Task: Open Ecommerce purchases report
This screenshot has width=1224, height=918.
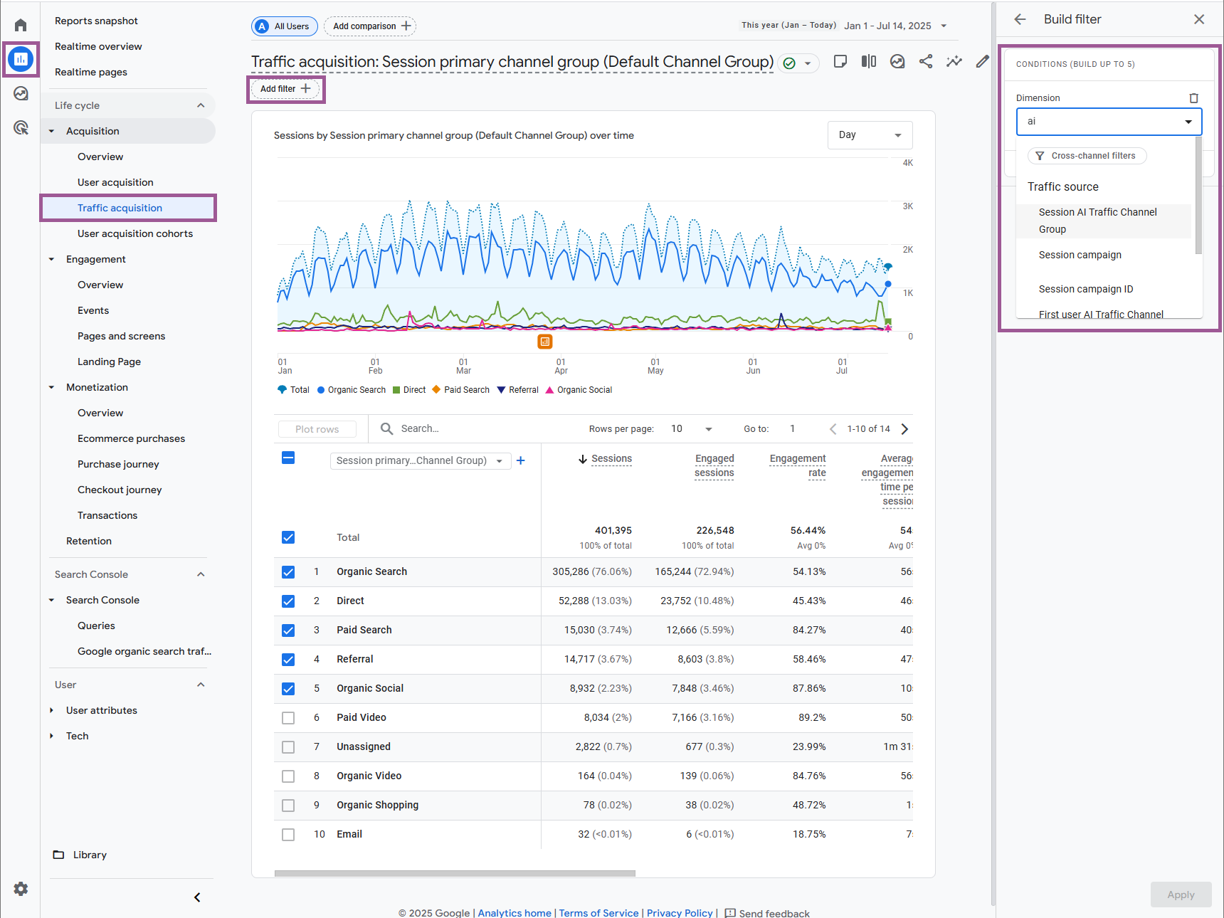Action: 131,438
